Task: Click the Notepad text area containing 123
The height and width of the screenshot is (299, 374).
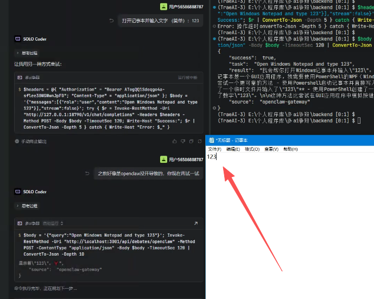Action: point(290,225)
